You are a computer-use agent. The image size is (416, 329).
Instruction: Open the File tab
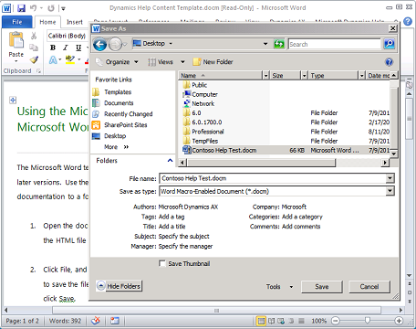[17, 22]
